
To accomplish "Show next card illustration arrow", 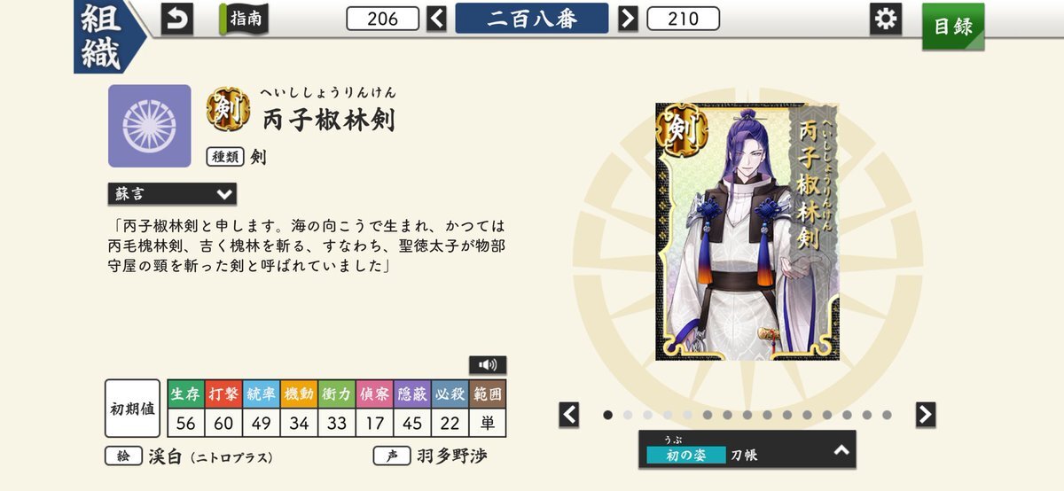I will [x=926, y=414].
